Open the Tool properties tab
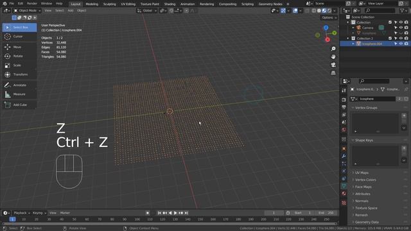The image size is (411, 231). point(344,90)
